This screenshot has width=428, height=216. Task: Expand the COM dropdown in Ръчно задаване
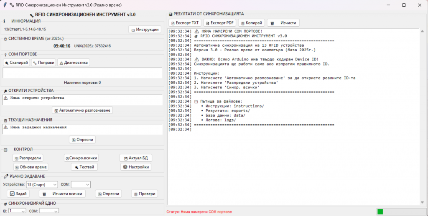point(81,184)
